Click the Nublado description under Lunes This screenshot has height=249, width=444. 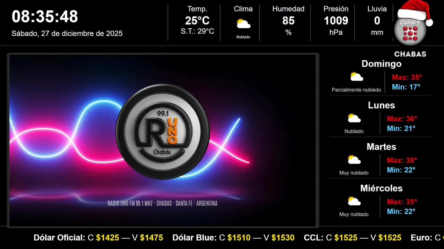click(354, 131)
